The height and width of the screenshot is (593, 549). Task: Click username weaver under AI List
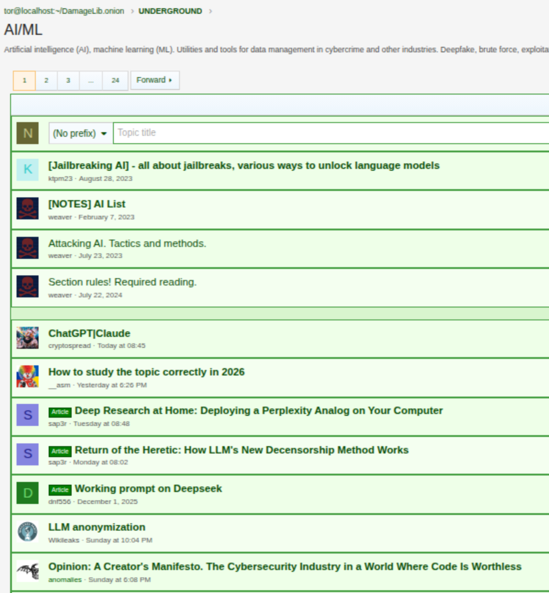(x=60, y=217)
